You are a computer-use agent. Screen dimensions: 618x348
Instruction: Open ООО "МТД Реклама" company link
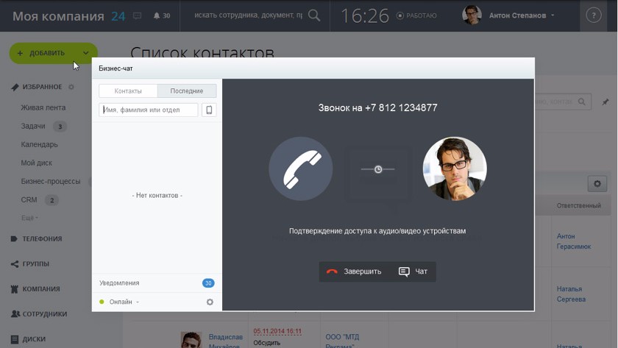(342, 341)
